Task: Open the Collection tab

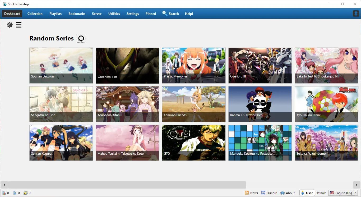Action: coord(35,13)
